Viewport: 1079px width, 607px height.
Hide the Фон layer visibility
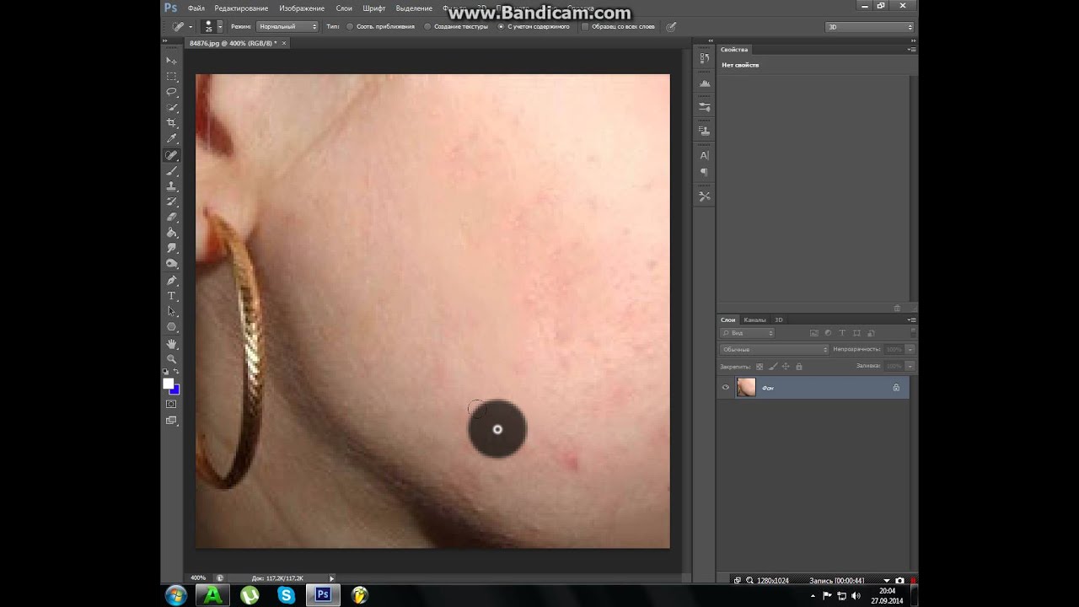726,388
